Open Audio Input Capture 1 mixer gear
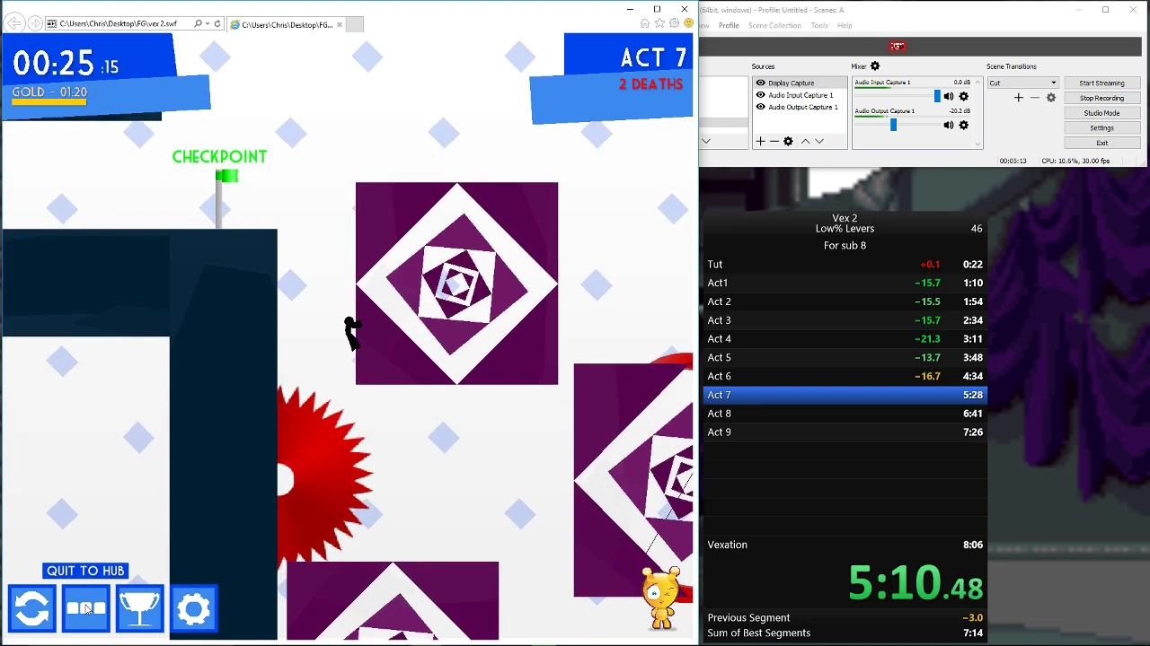The width and height of the screenshot is (1150, 646). (x=963, y=97)
